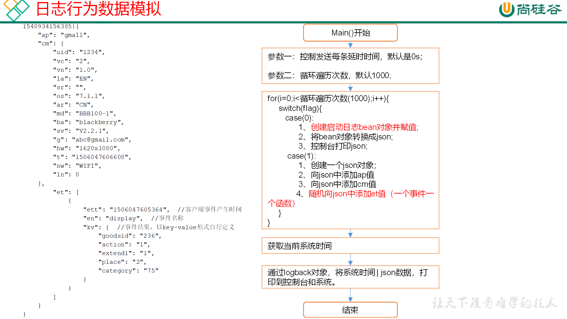
Task: Click the 结束 end flowchart box
Action: pos(350,310)
